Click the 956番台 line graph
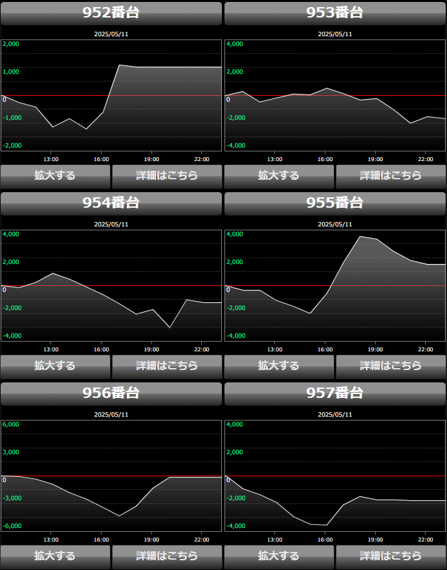447x570 pixels. 111,476
